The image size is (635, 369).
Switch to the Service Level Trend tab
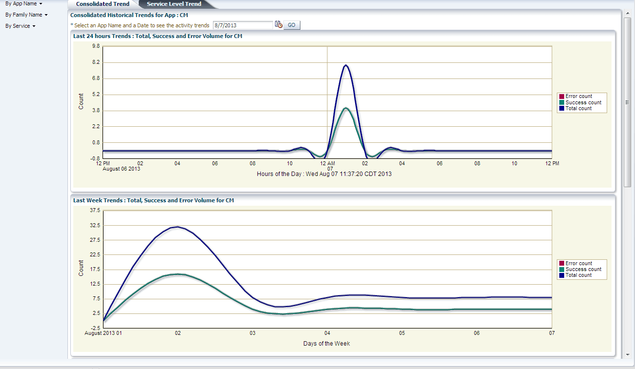[174, 4]
